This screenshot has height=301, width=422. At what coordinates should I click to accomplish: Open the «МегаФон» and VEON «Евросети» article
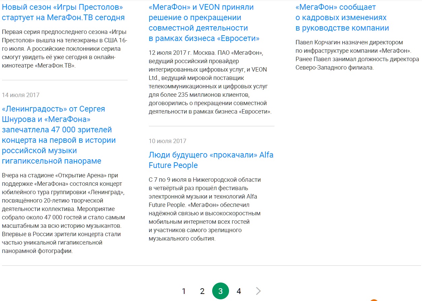click(x=204, y=23)
